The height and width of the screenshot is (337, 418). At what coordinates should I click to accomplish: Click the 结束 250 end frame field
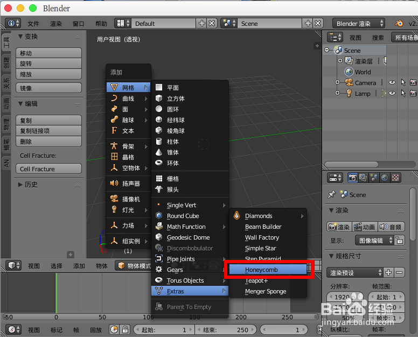(226, 330)
